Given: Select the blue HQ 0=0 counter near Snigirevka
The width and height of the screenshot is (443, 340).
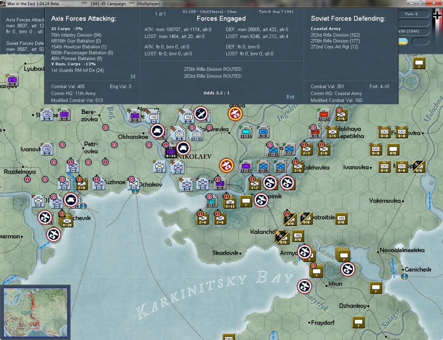Looking at the screenshot, I should (263, 132).
